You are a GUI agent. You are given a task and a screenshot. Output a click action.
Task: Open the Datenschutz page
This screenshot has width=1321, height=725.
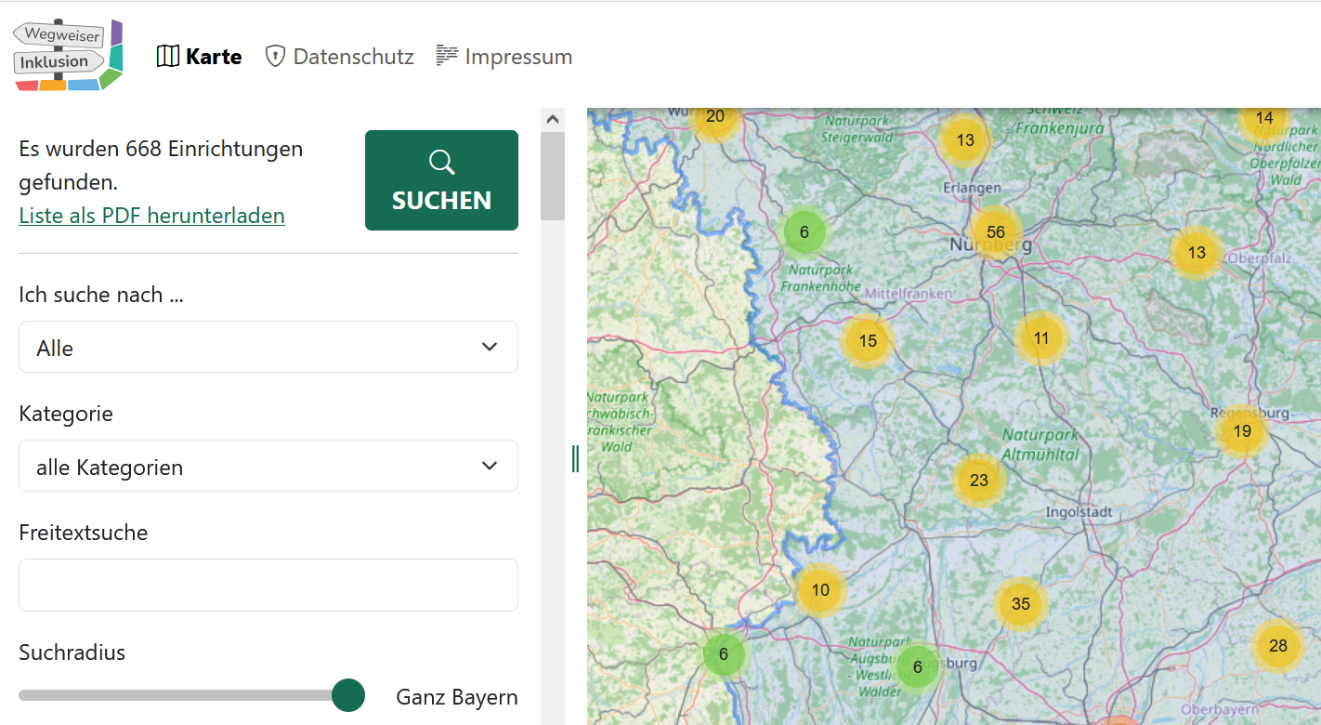[x=339, y=57]
